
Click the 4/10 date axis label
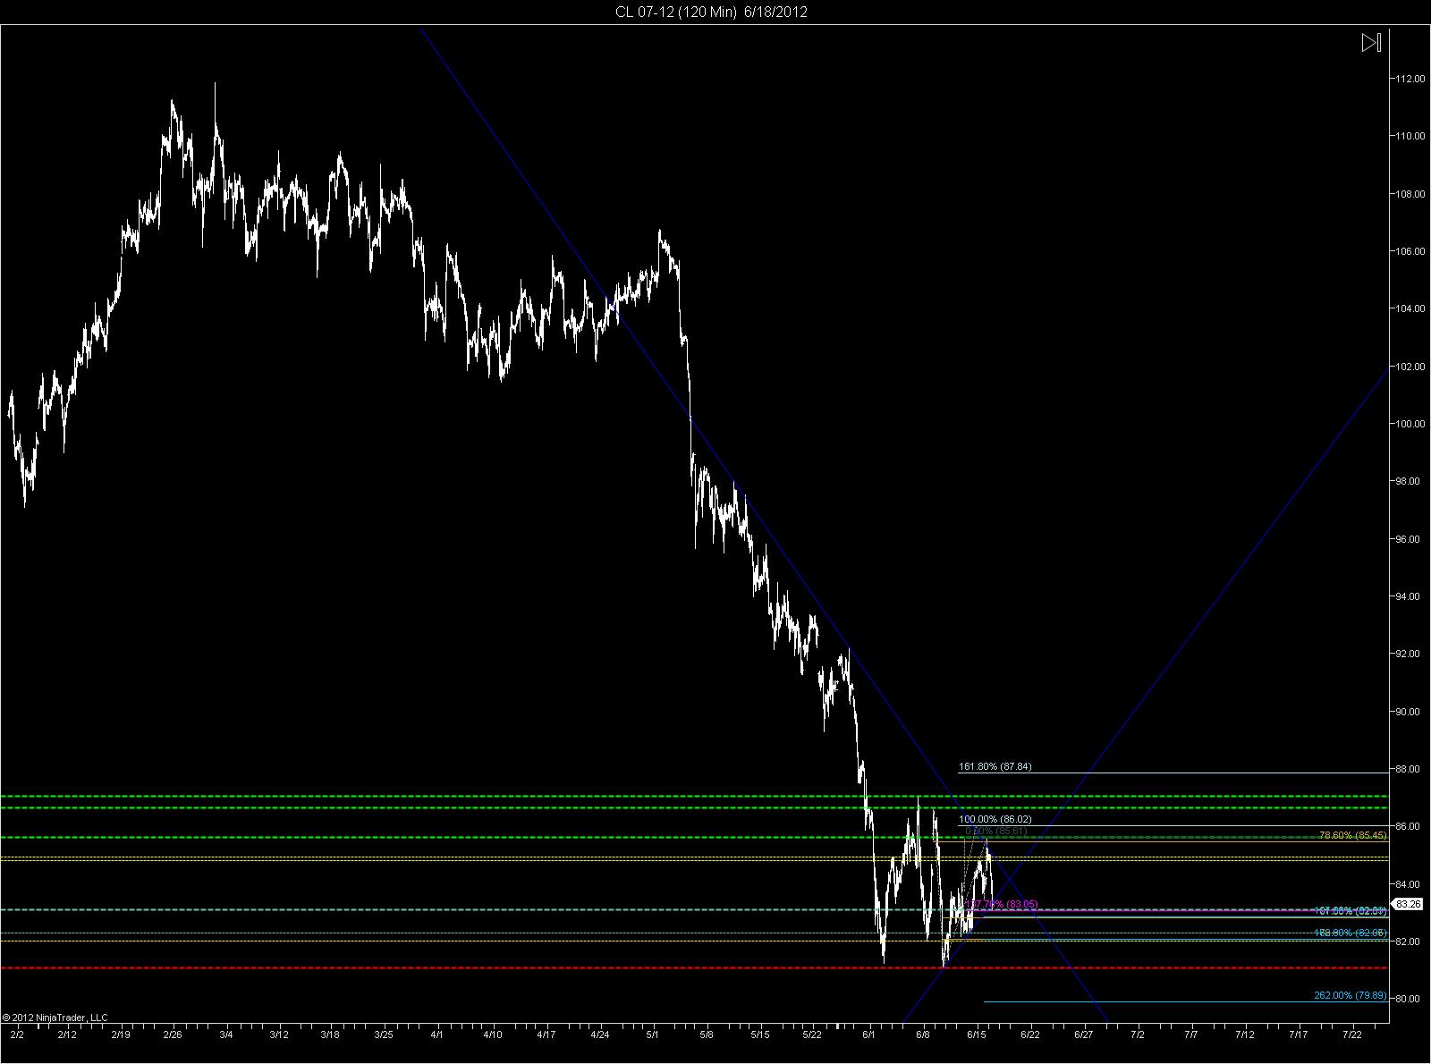pyautogui.click(x=492, y=1034)
